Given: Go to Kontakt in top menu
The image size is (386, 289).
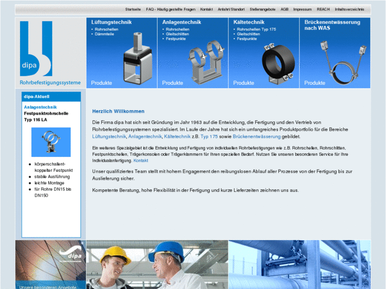Looking at the screenshot, I should 207,10.
